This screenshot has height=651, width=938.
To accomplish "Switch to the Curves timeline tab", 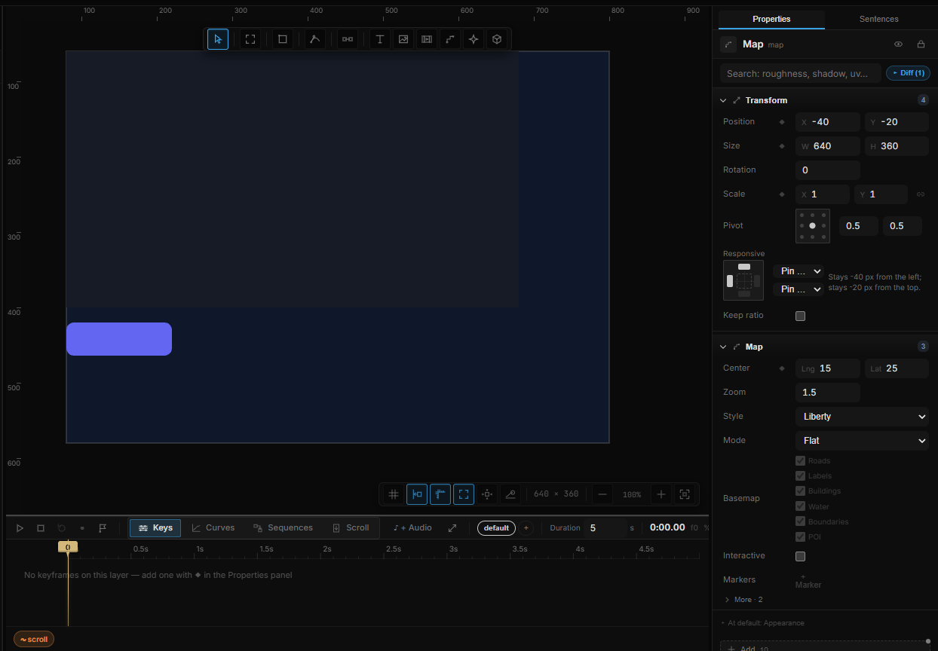I will tap(213, 528).
